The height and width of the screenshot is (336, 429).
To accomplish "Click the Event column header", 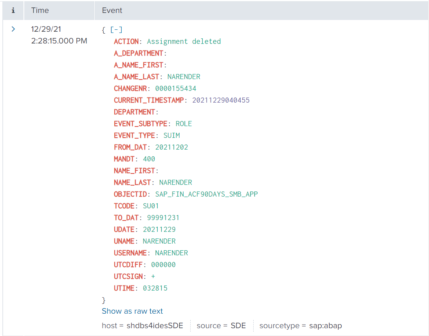I will pyautogui.click(x=112, y=11).
